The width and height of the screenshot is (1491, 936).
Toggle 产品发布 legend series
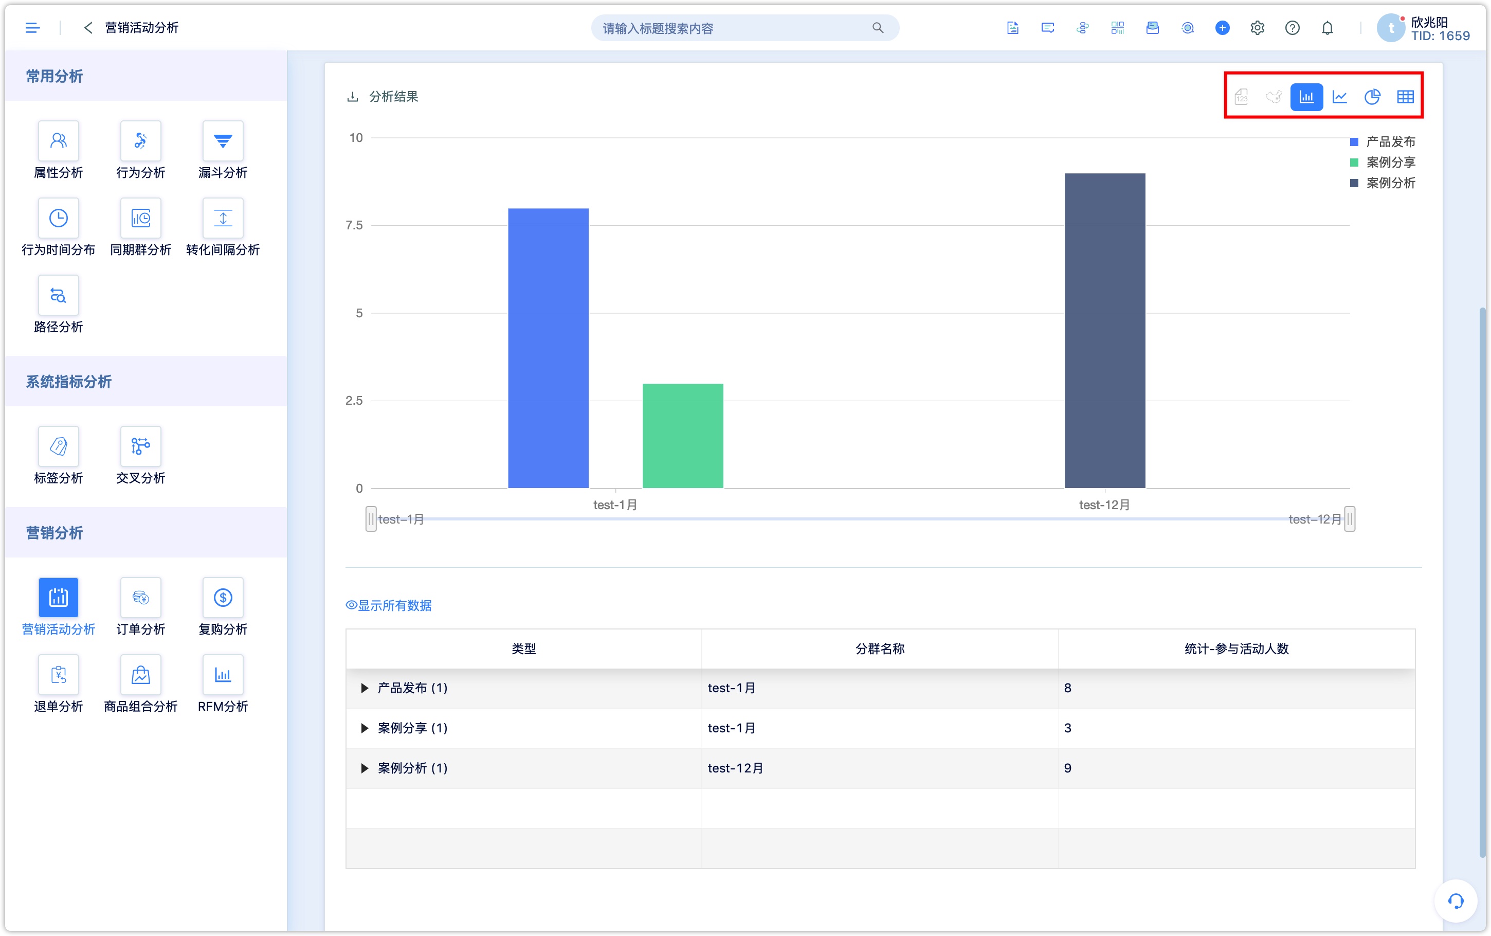point(1382,142)
